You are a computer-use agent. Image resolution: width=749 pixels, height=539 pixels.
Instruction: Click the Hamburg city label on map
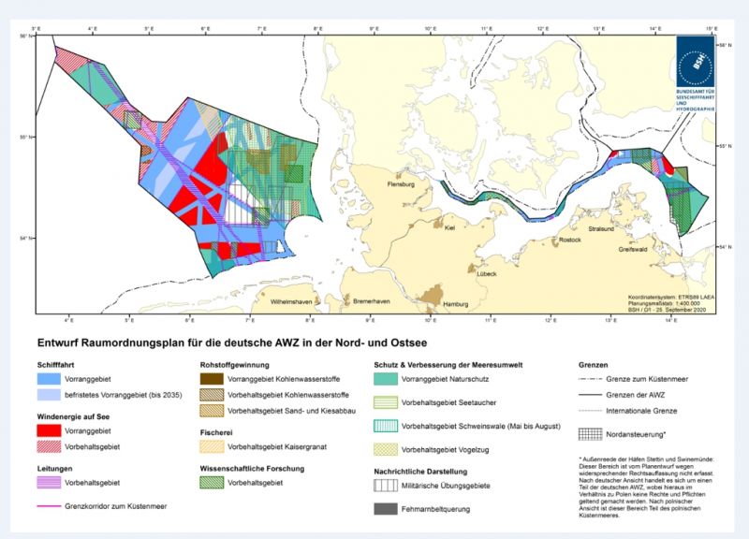tap(455, 303)
